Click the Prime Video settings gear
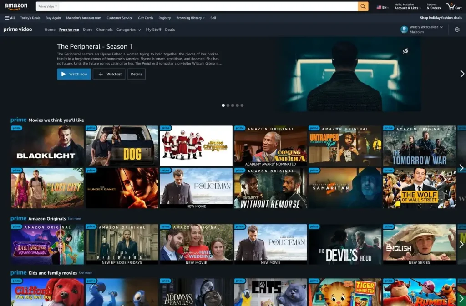 point(457,30)
